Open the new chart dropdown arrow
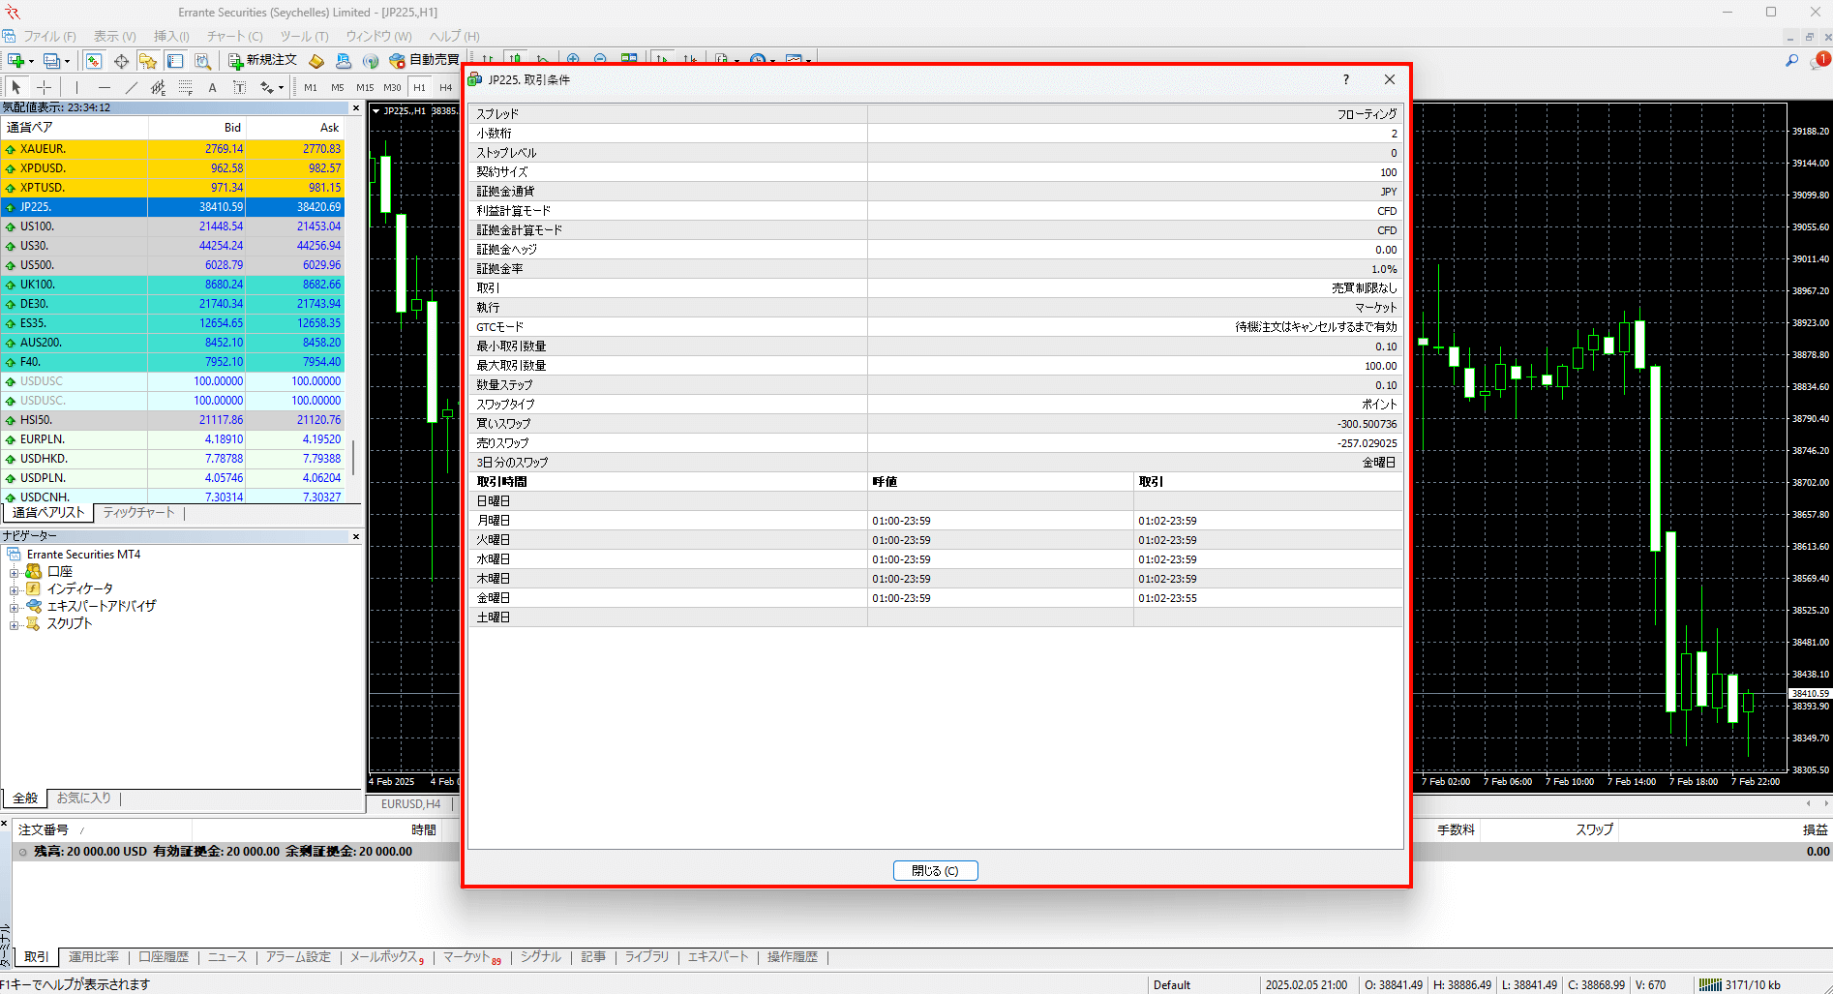 [x=31, y=61]
